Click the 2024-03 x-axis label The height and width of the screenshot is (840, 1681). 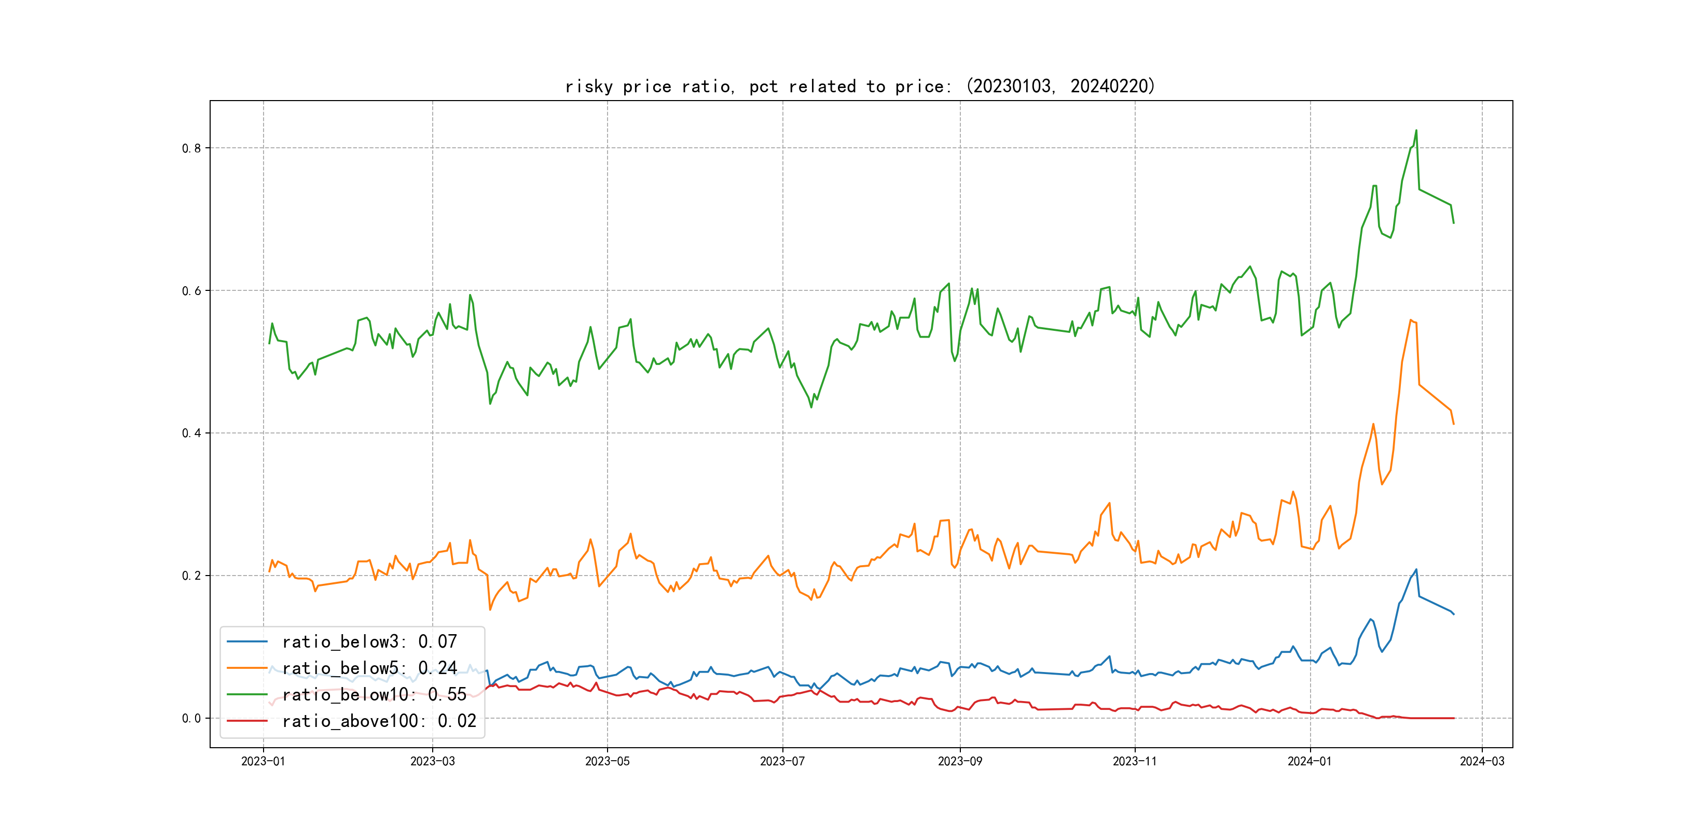1481,761
